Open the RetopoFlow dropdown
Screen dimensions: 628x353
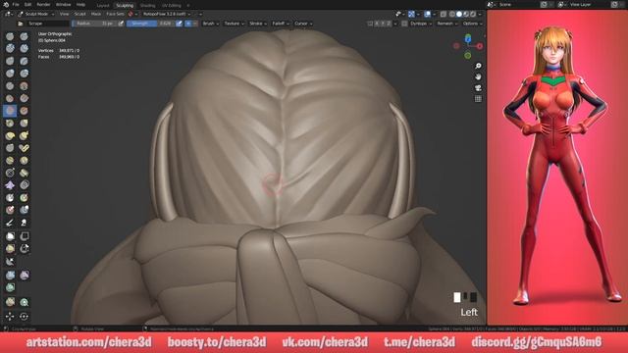[x=167, y=14]
